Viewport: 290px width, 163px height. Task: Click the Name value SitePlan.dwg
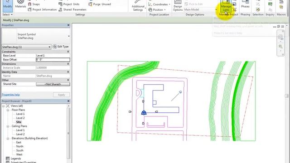click(x=53, y=76)
